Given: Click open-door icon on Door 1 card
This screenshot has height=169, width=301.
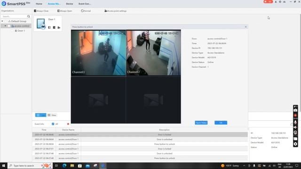Looking at the screenshot, I should tap(49, 28).
